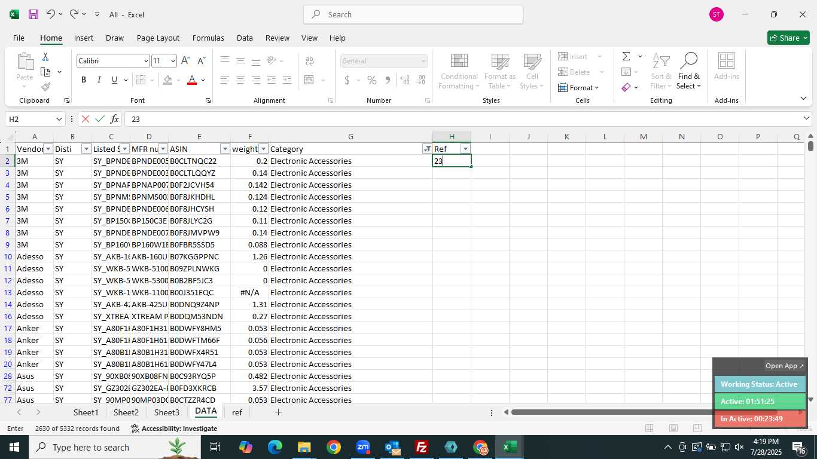Open the Font Color dropdown arrow

coord(203,80)
